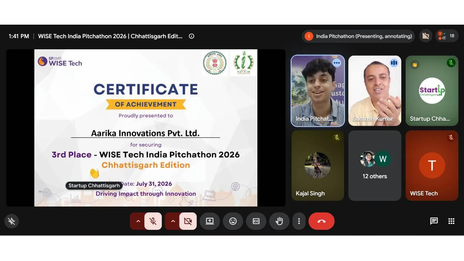
Task: Click the floating clapping emoji reaction
Action: [94, 173]
